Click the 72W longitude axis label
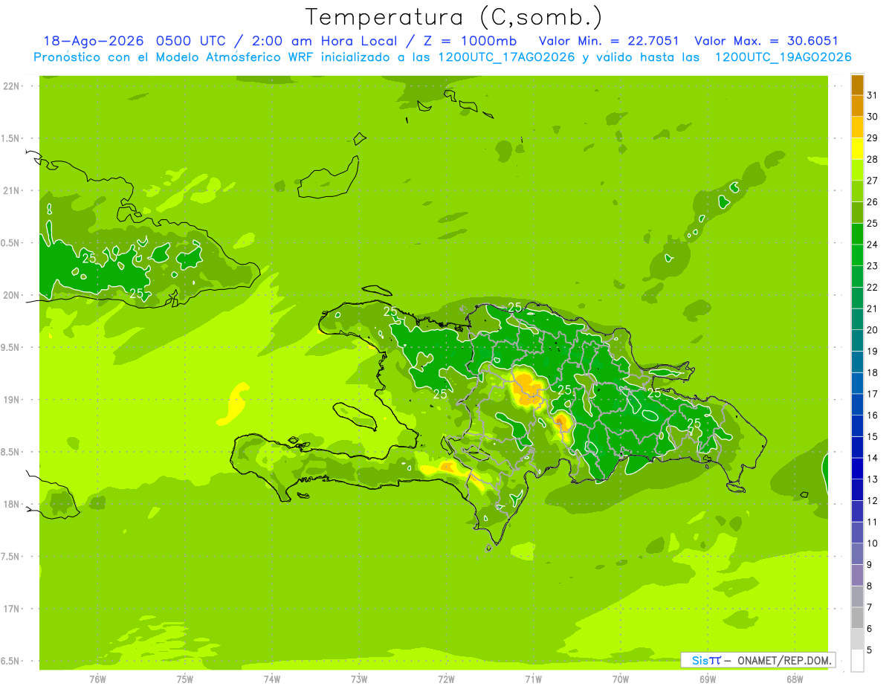 pyautogui.click(x=446, y=679)
